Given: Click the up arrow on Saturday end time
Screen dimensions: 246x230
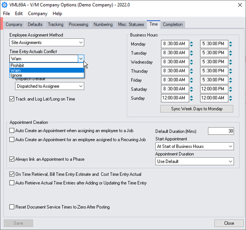Looking at the screenshot, I should click(x=231, y=88).
